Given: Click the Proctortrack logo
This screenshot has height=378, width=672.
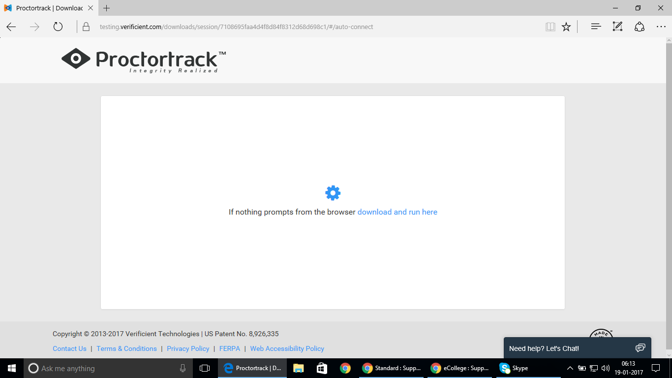Looking at the screenshot, I should [144, 61].
